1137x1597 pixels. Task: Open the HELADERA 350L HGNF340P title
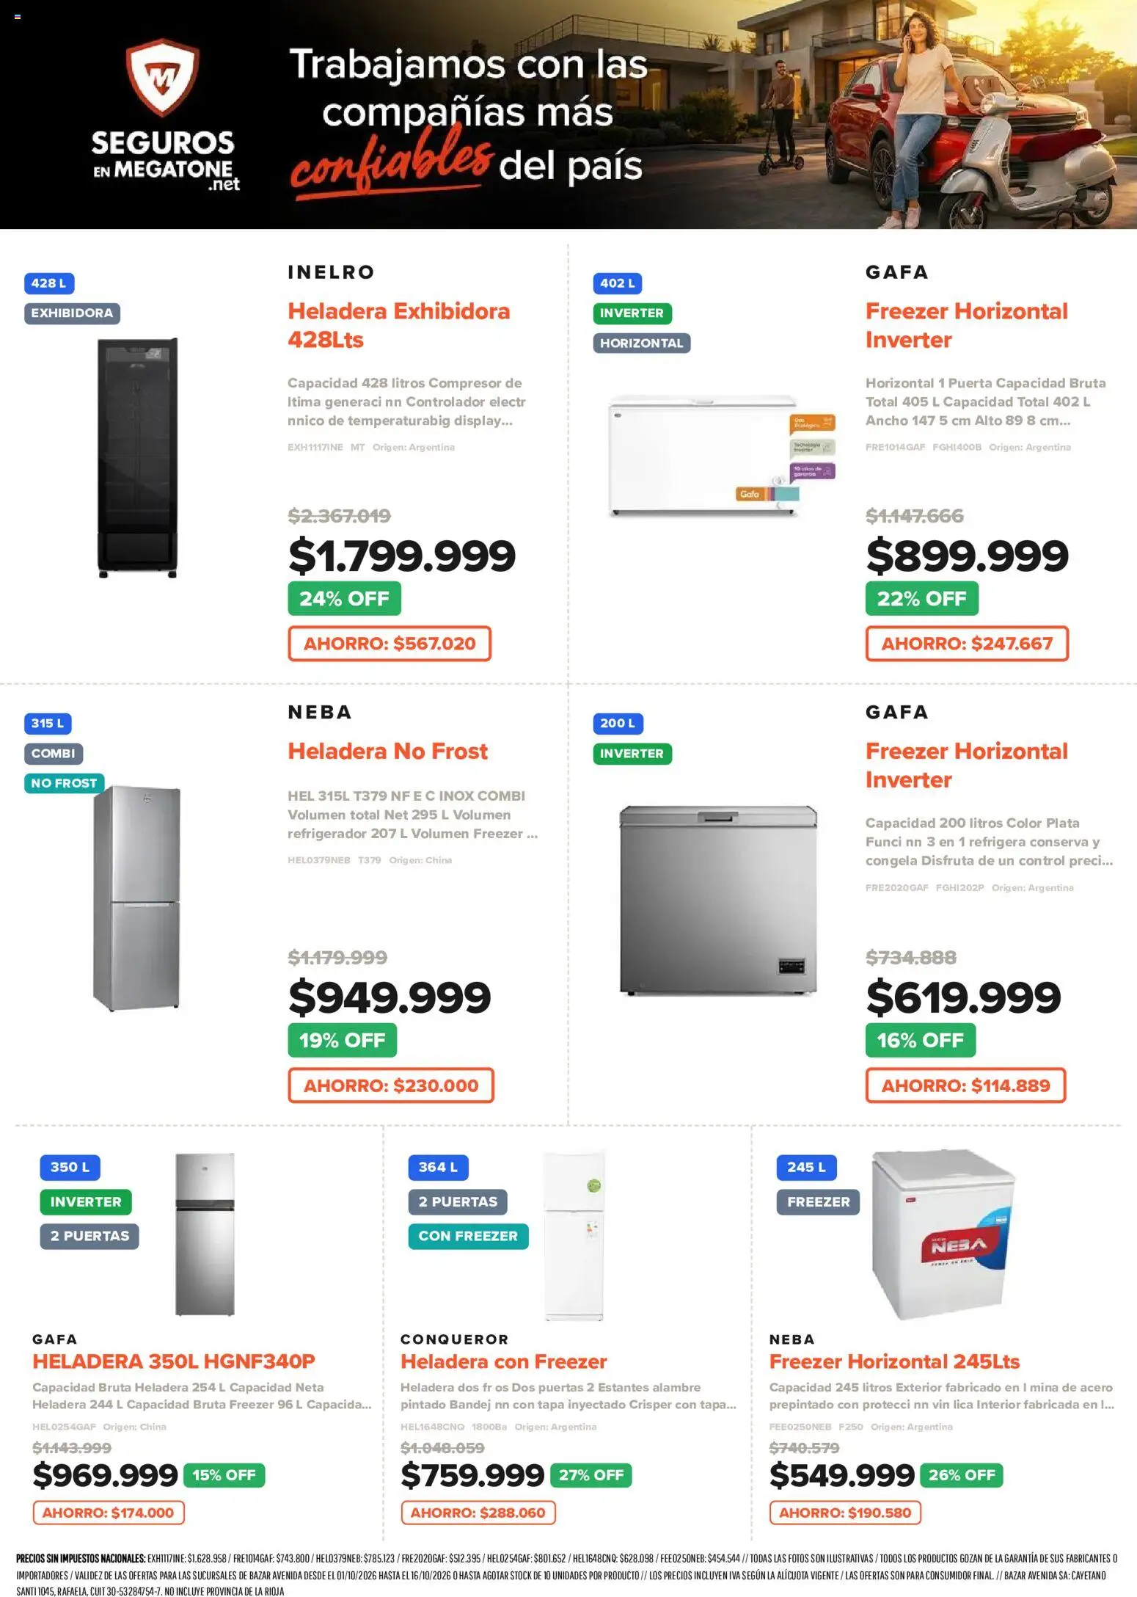click(174, 1361)
